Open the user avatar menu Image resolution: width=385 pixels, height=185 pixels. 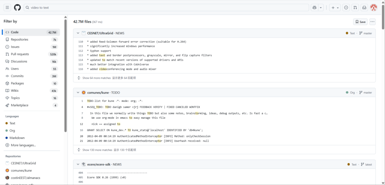coord(373,8)
